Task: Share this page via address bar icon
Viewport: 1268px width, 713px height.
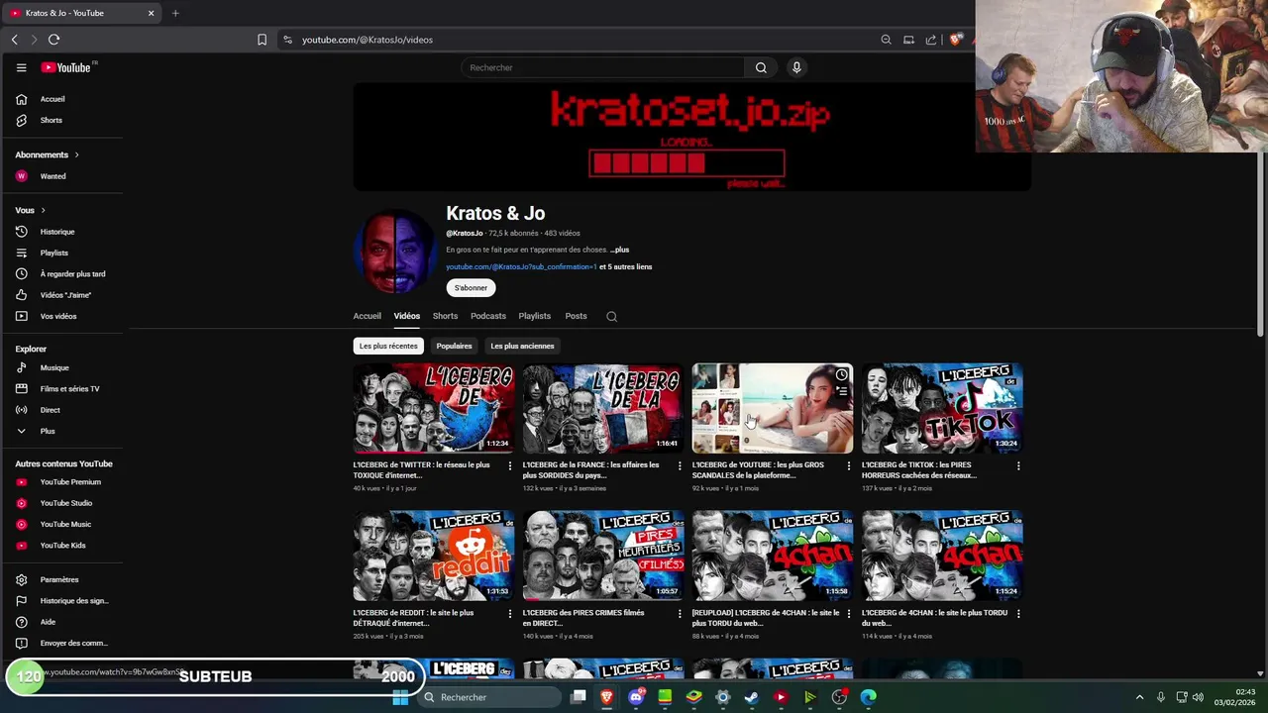Action: pyautogui.click(x=931, y=40)
